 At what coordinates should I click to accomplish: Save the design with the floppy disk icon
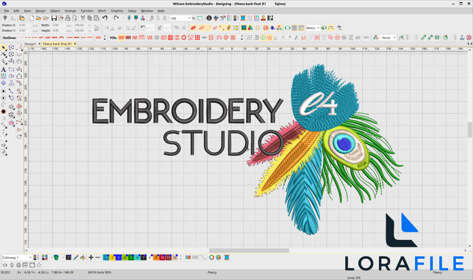[54, 18]
